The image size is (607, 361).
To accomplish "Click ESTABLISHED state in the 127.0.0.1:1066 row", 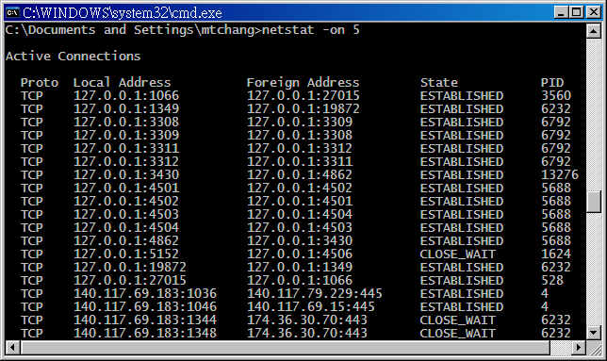I will point(462,95).
